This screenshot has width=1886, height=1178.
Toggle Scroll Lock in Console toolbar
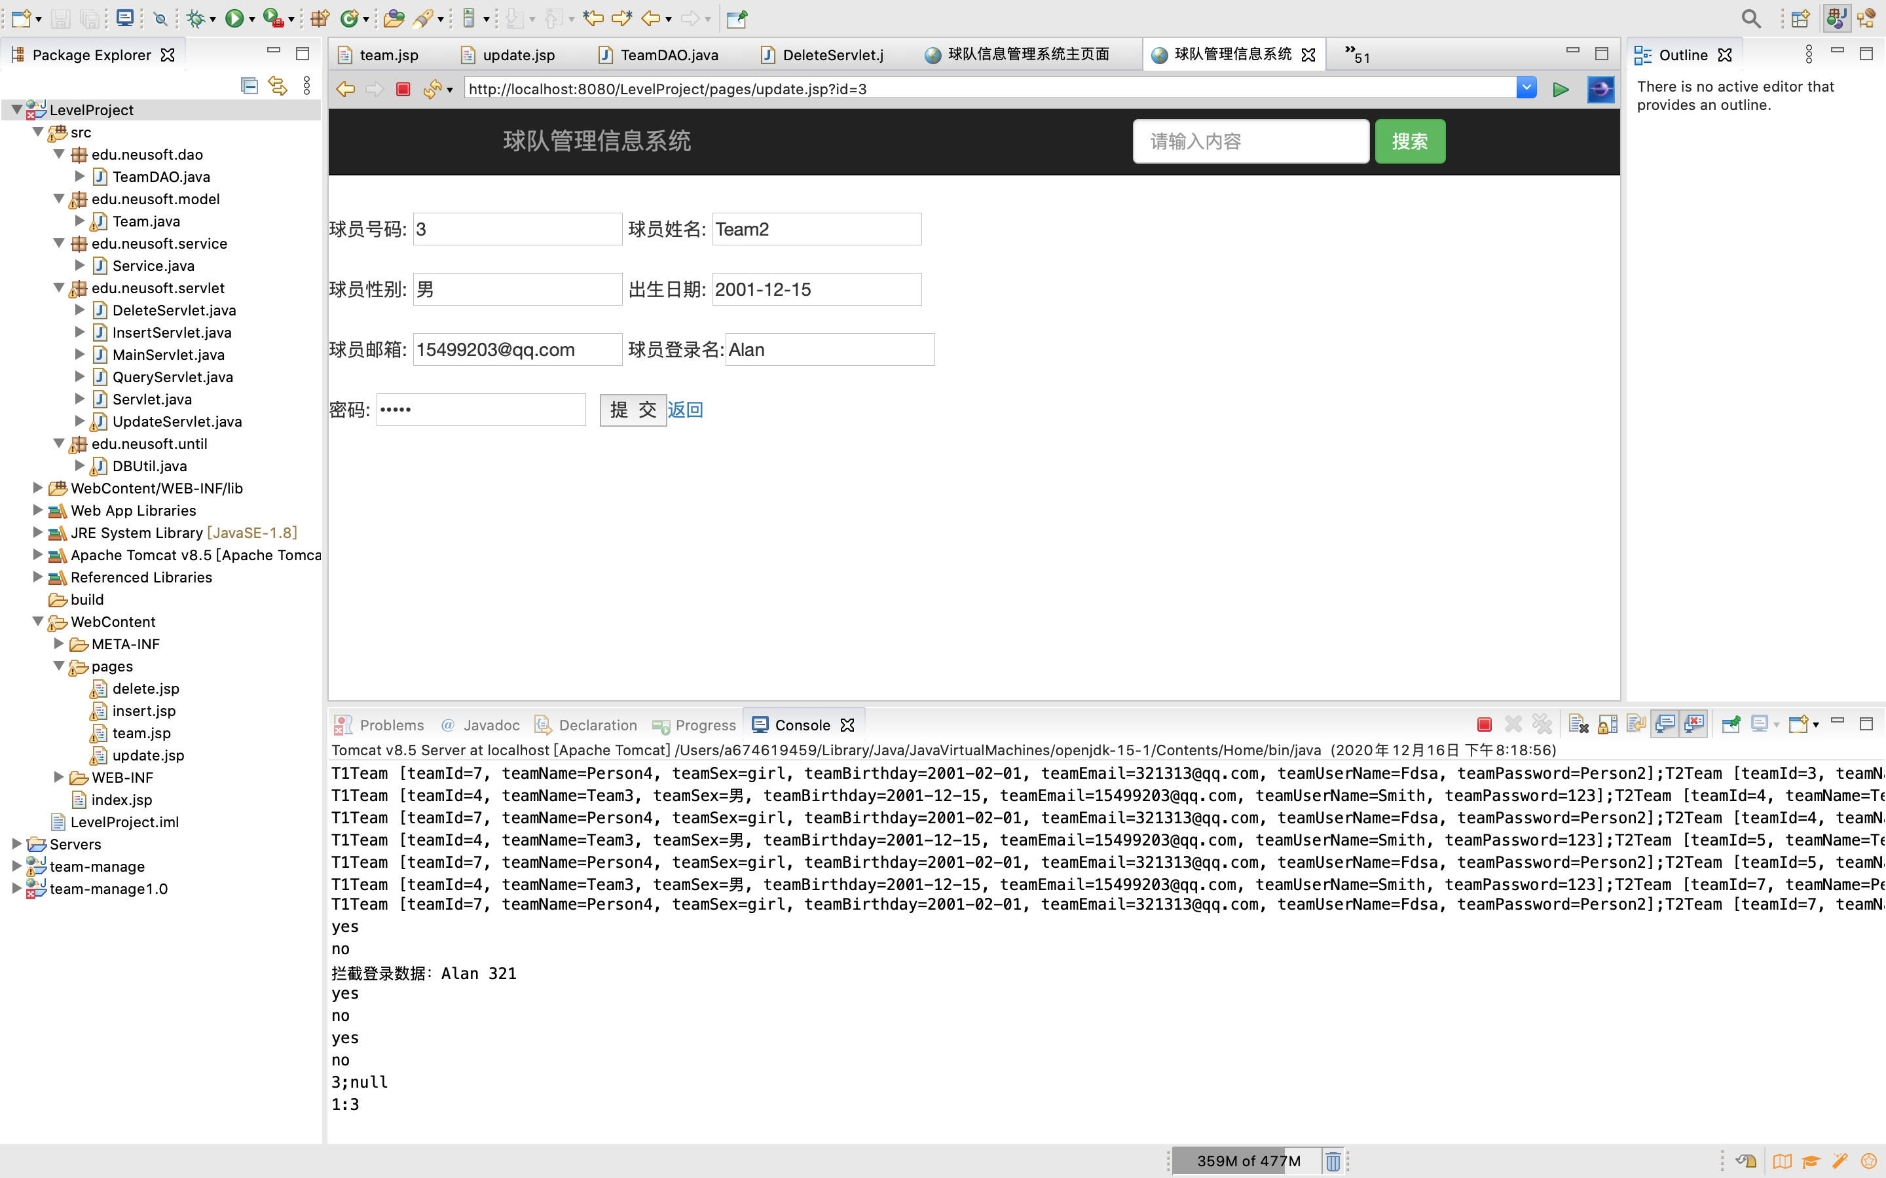[x=1607, y=724]
